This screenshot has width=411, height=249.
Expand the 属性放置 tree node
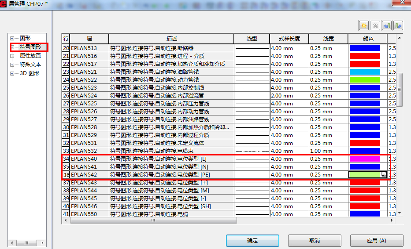tap(12, 56)
